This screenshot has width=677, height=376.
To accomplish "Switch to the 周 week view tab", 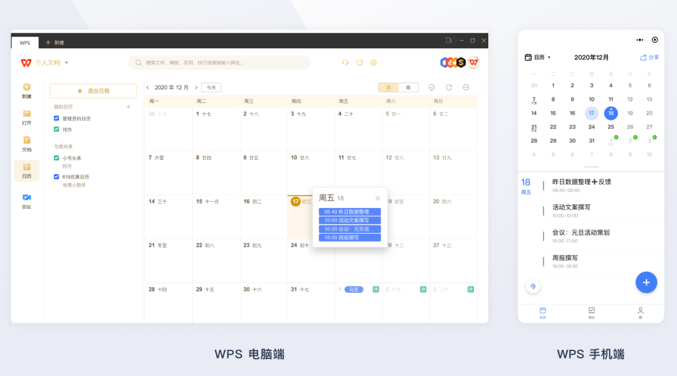I will (x=408, y=88).
